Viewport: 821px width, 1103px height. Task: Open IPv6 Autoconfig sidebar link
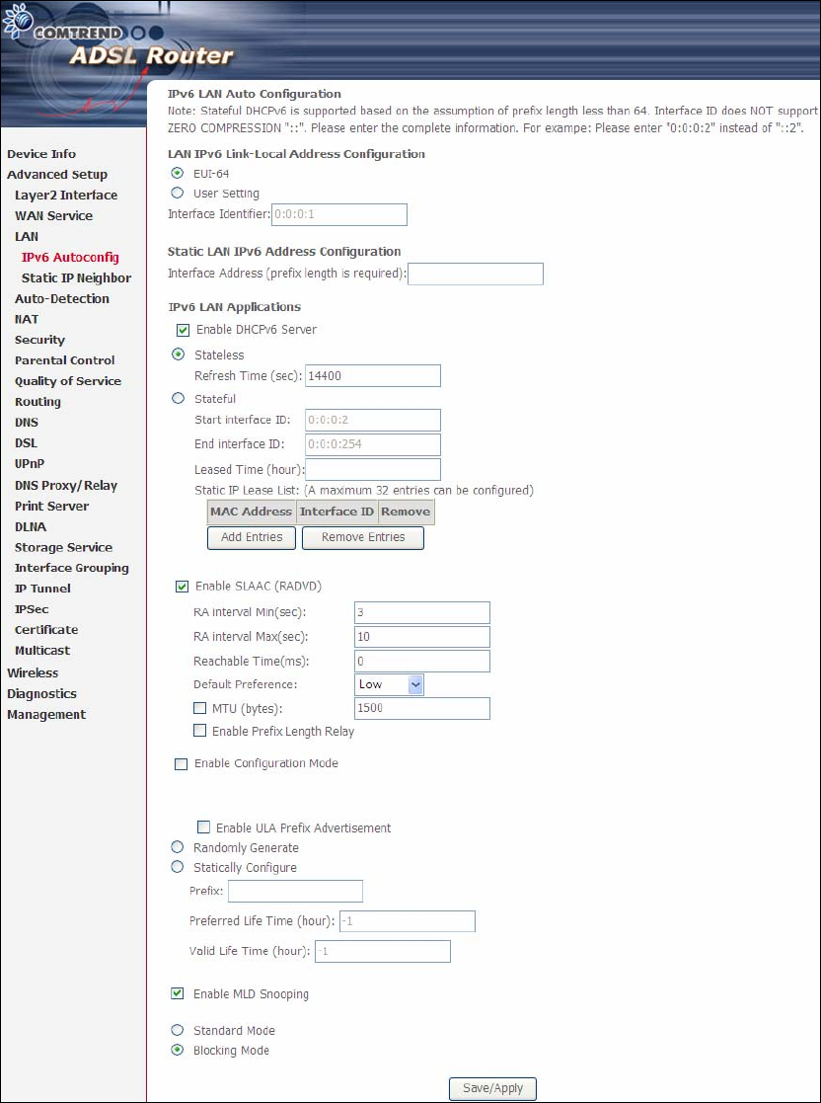click(x=70, y=258)
